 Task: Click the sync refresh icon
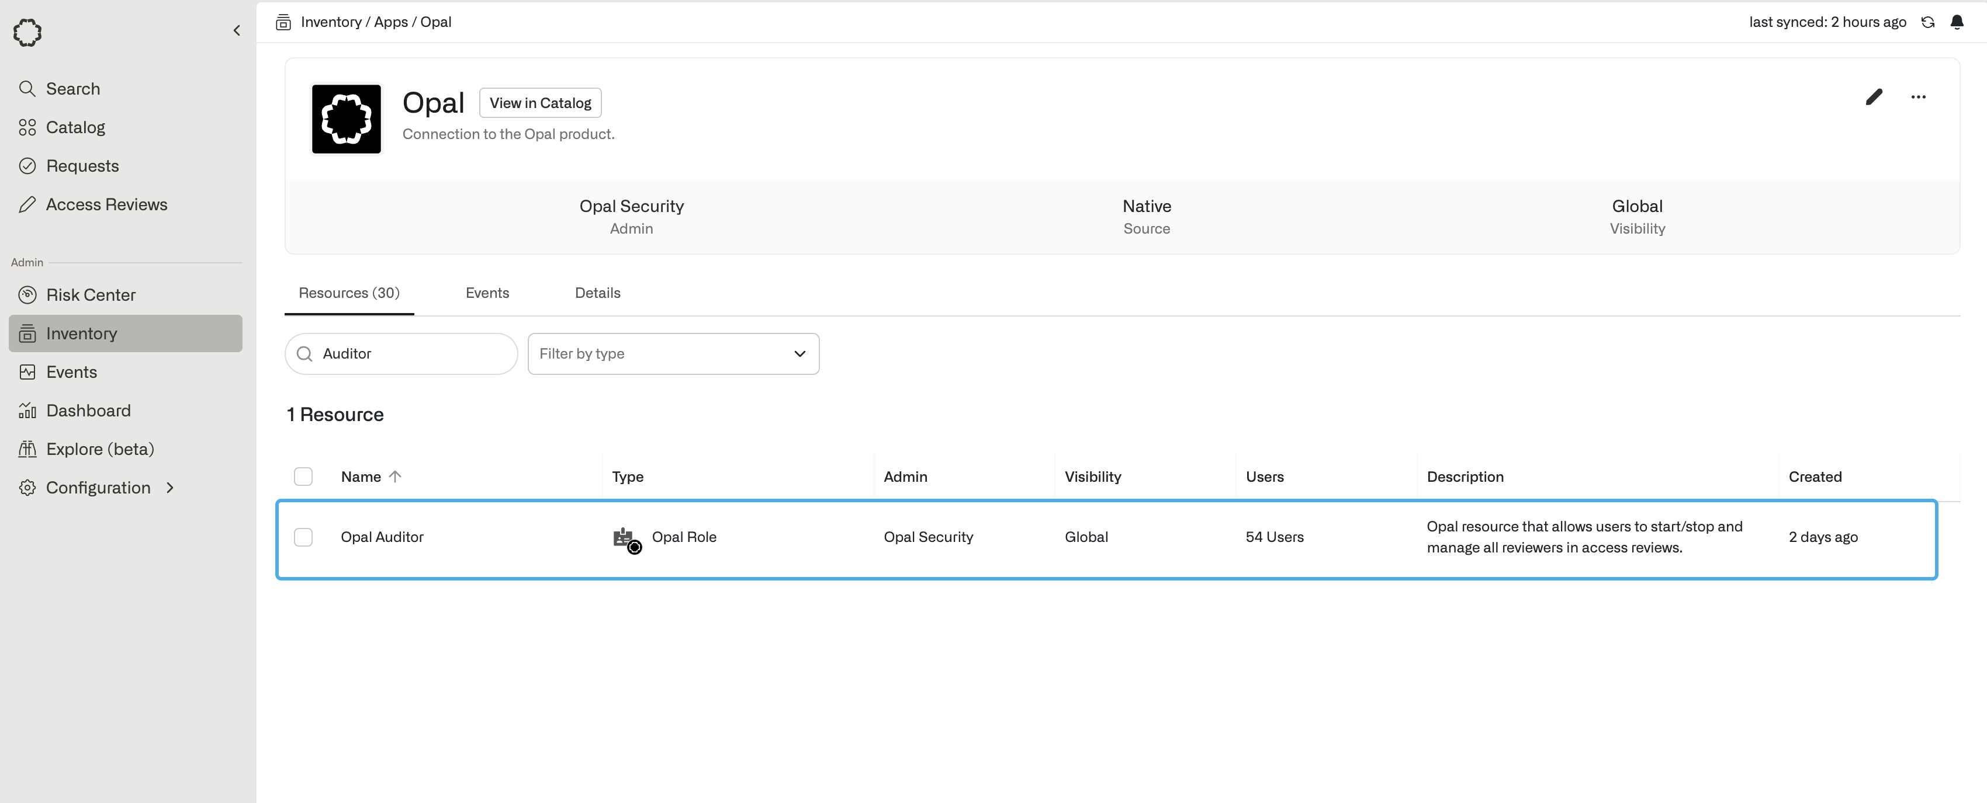1927,22
